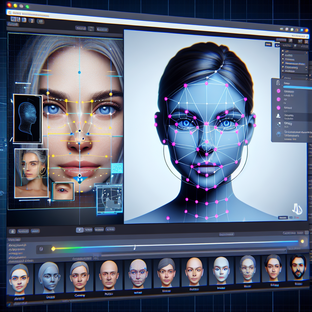Toggle the yellow dot on the timeline's right end
The width and height of the screenshot is (312, 312).
tap(302, 241)
